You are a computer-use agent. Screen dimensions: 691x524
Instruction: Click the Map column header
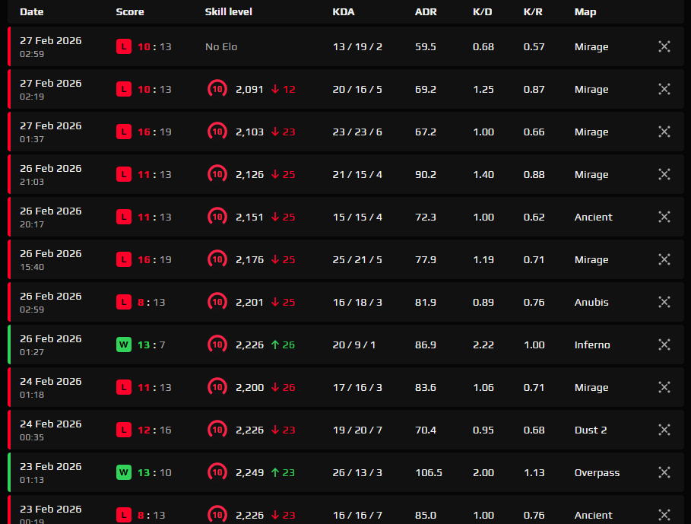pos(585,12)
